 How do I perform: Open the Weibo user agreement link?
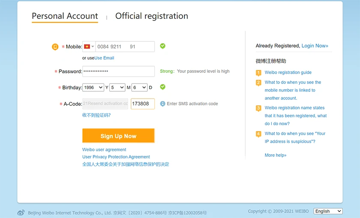coord(104,149)
